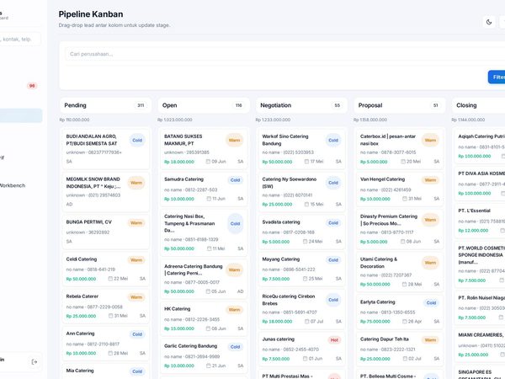Open the PT. L'Essential lead card
505x379 pixels.
point(480,220)
